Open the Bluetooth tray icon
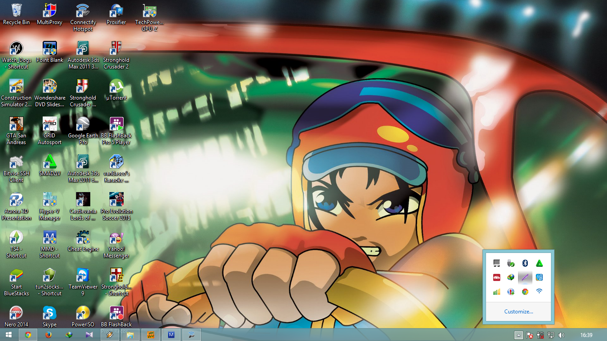 click(525, 263)
